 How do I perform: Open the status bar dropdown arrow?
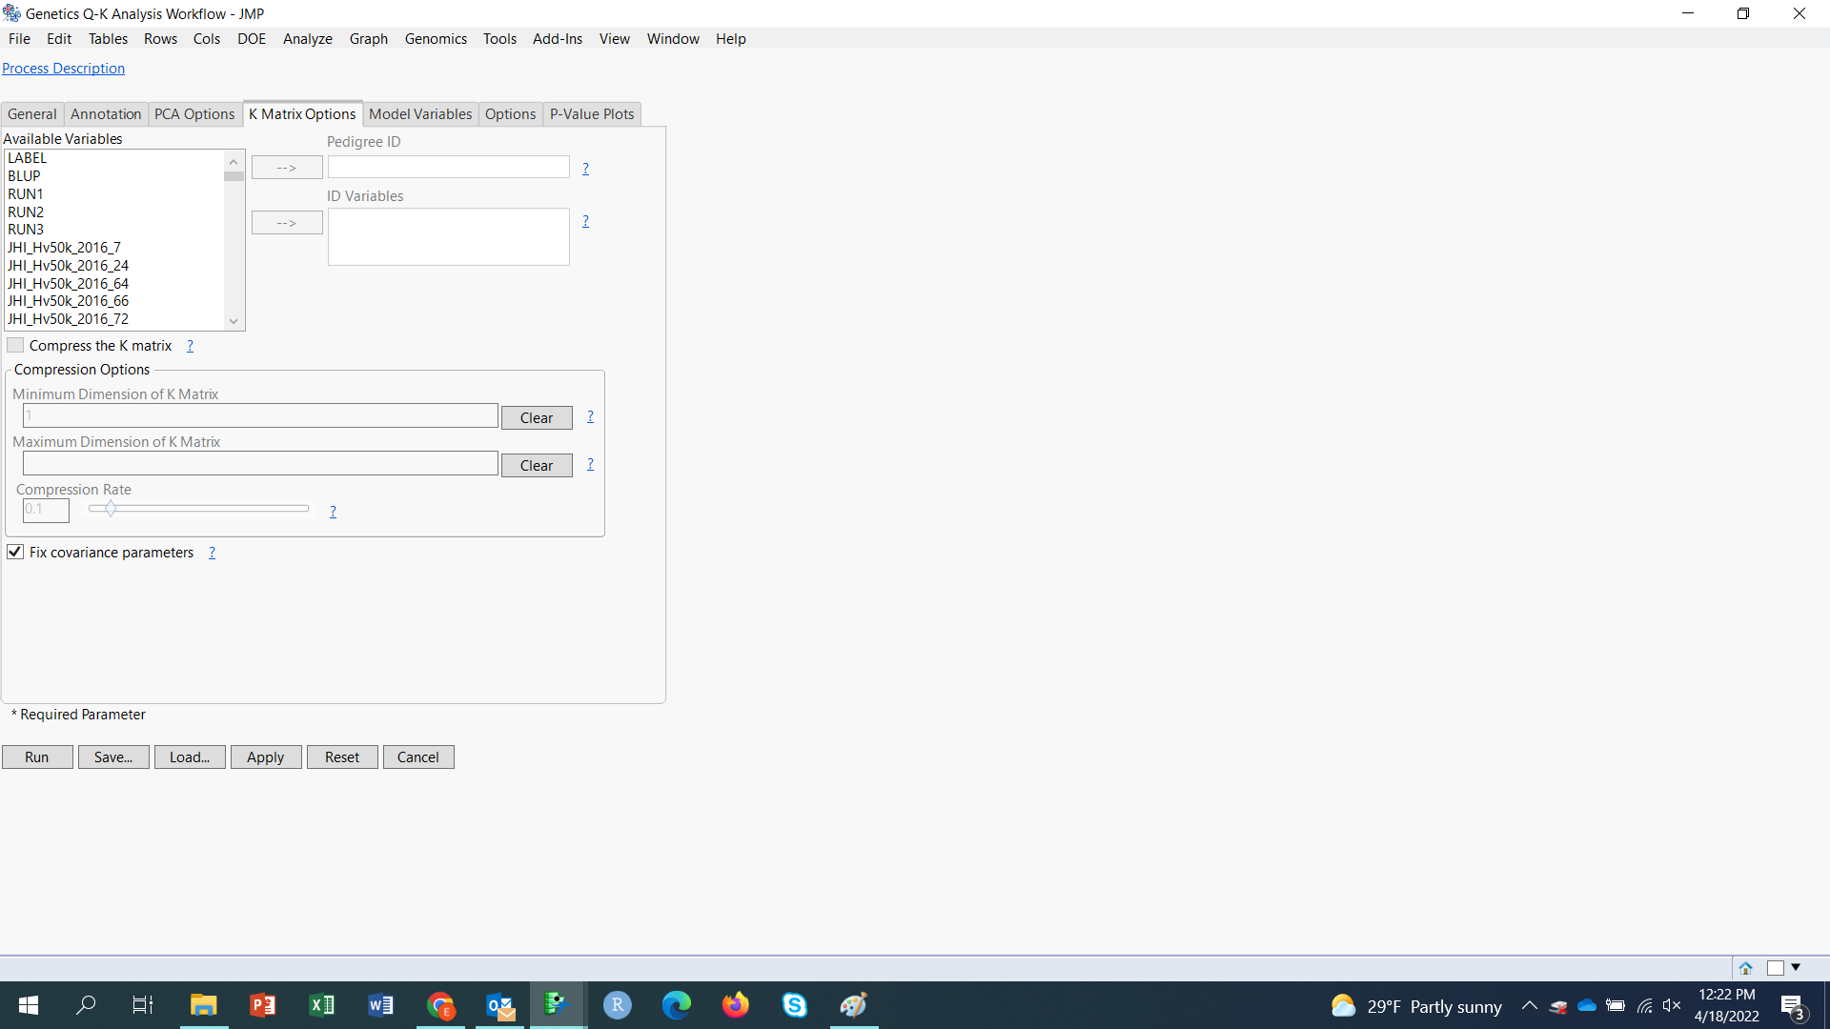tap(1796, 968)
